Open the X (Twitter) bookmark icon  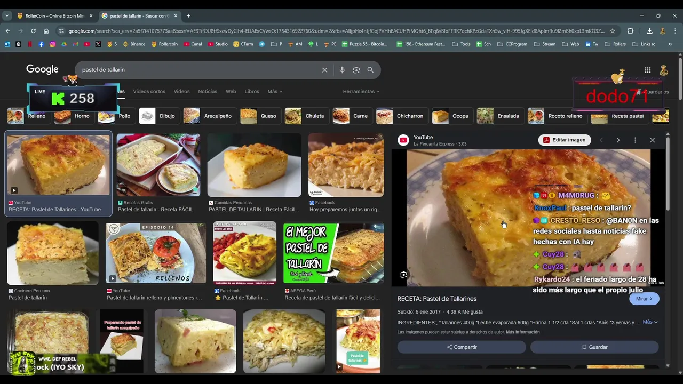pyautogui.click(x=98, y=44)
